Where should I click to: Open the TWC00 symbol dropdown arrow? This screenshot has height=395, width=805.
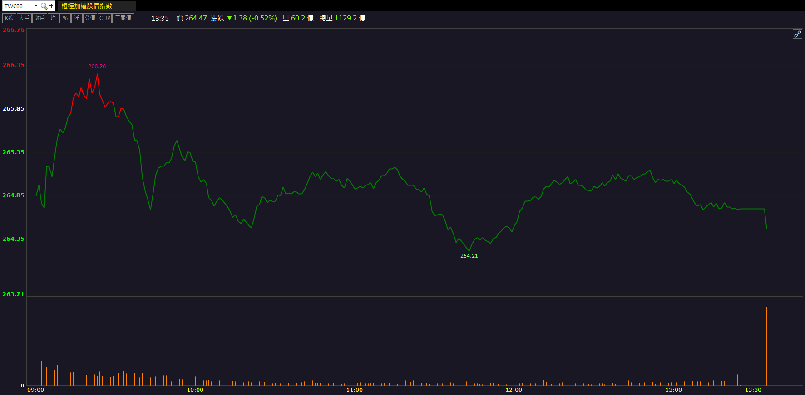(36, 6)
